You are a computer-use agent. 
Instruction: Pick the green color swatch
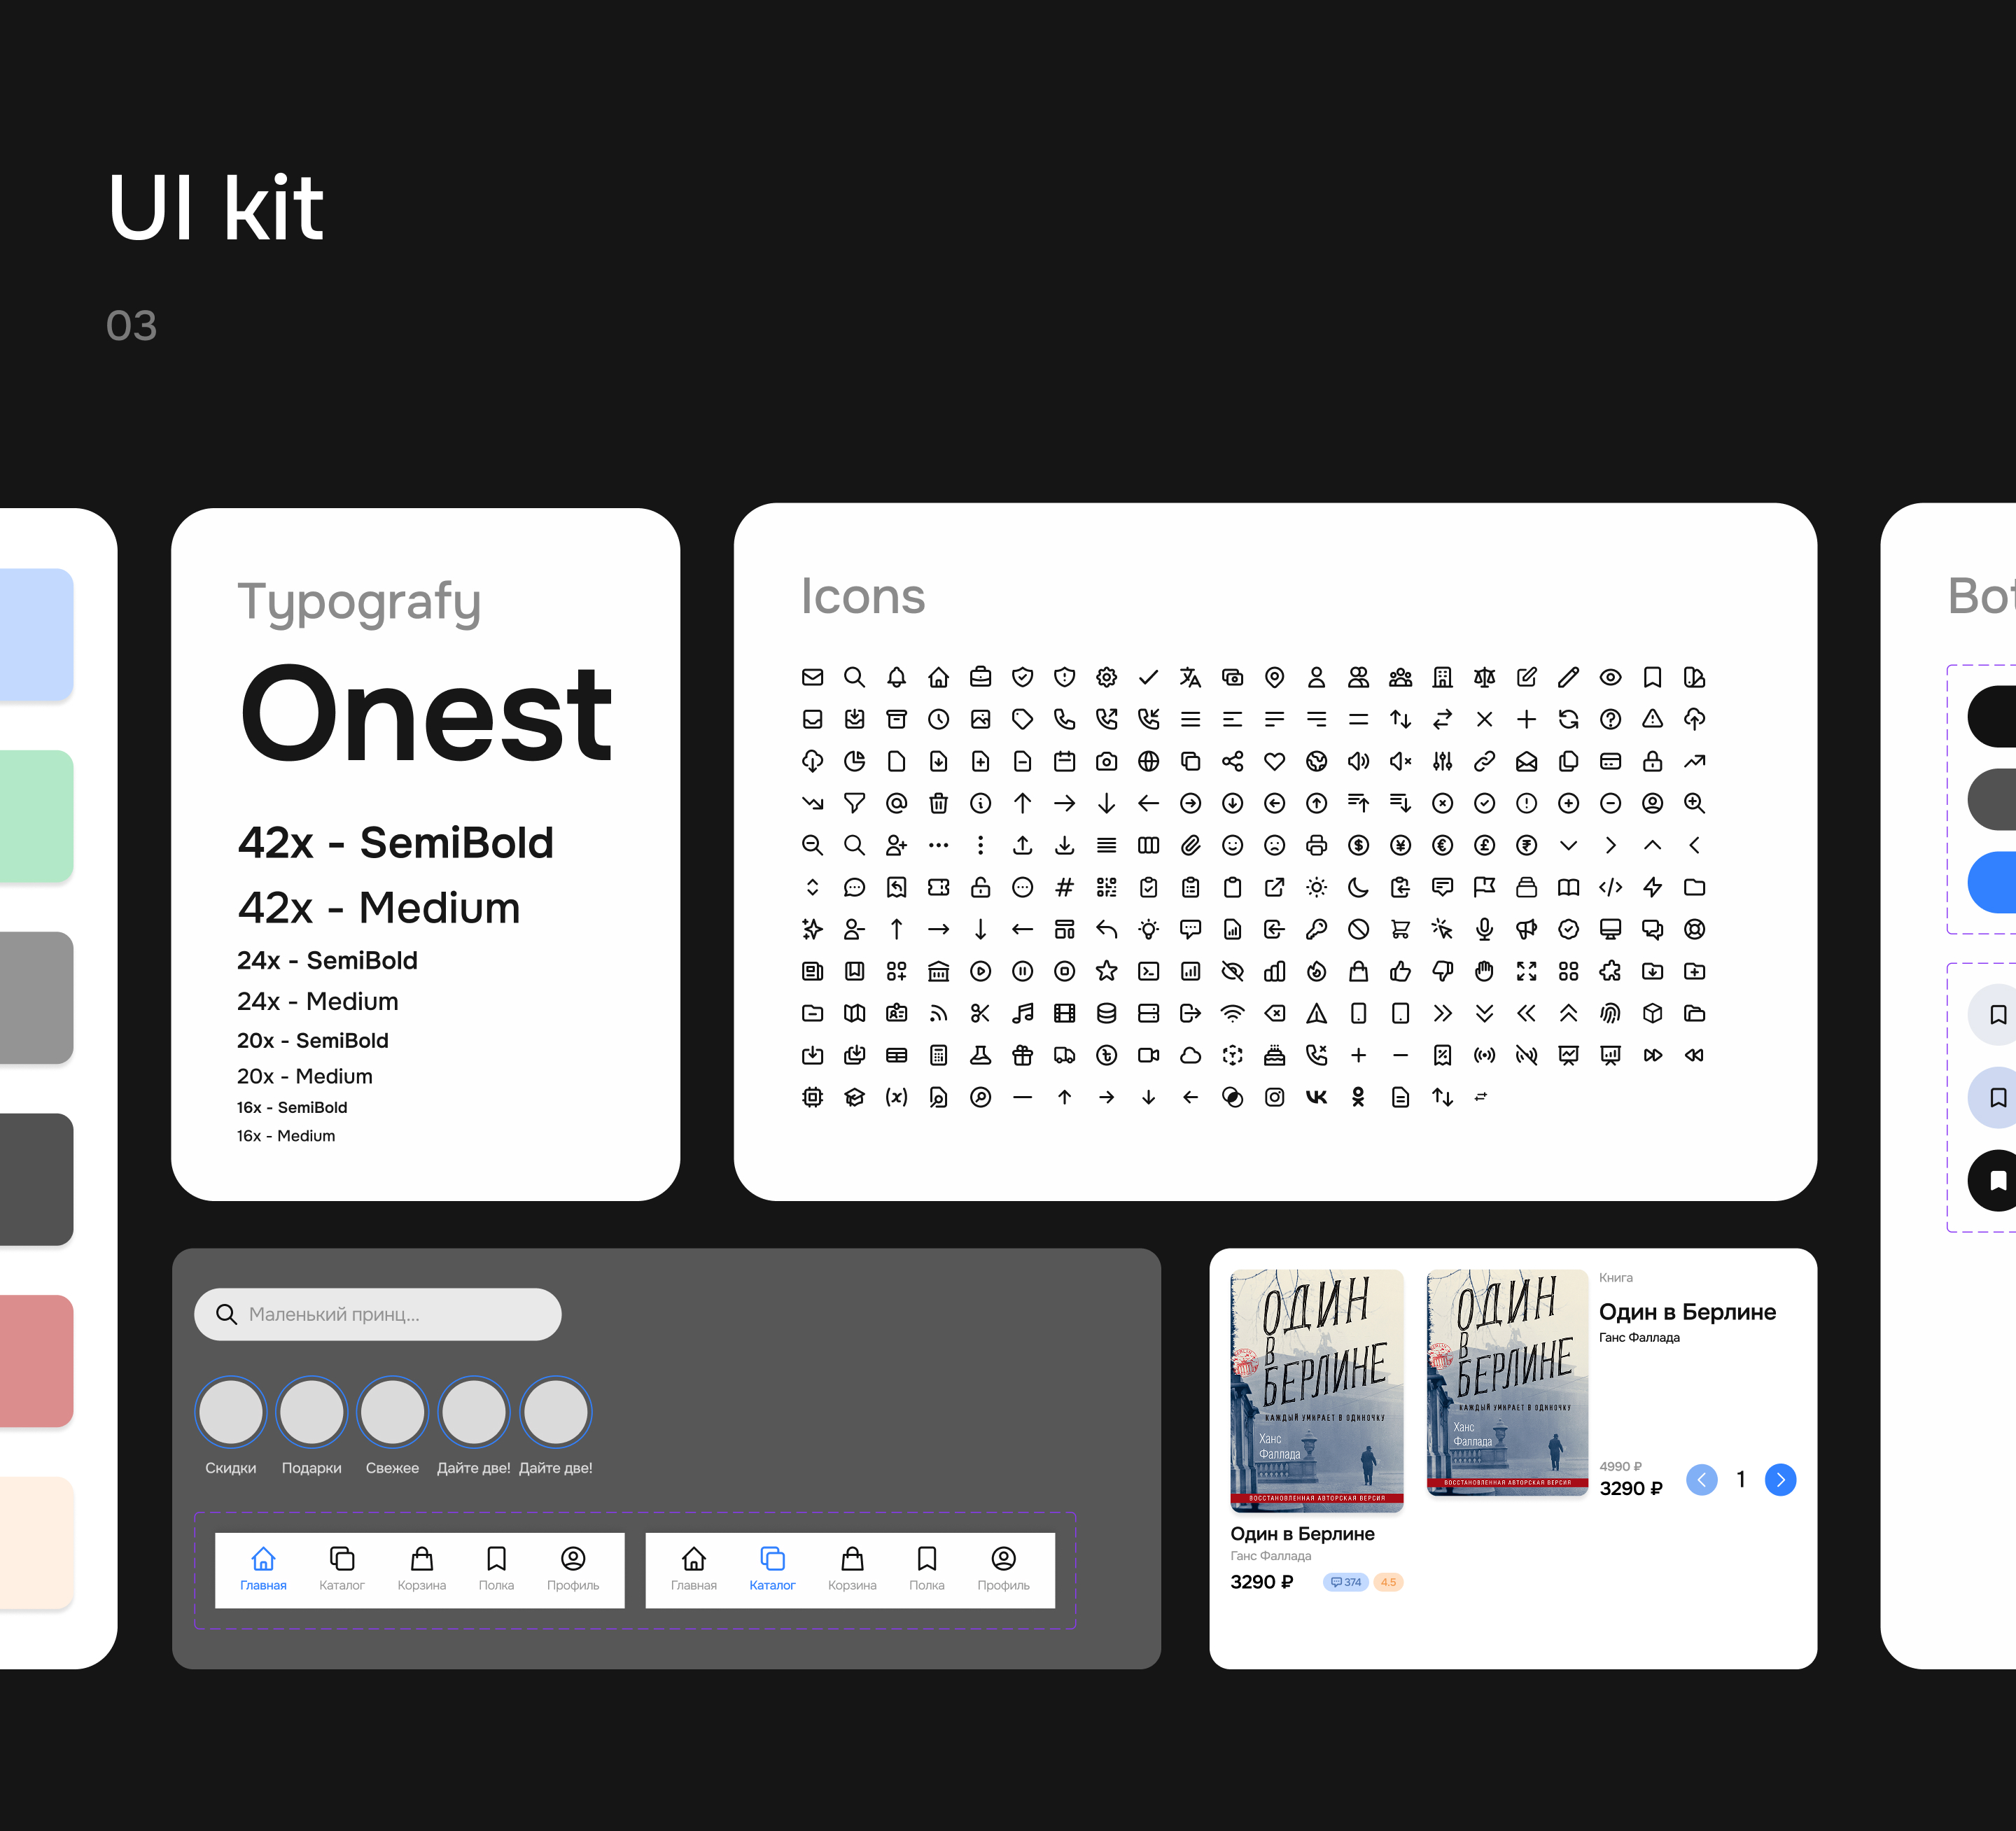[36, 815]
